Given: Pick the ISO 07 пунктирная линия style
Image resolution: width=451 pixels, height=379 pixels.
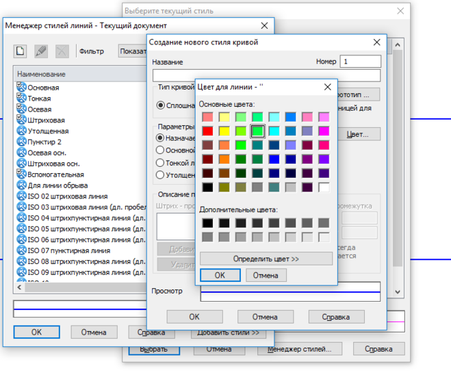Looking at the screenshot, I should 68,250.
